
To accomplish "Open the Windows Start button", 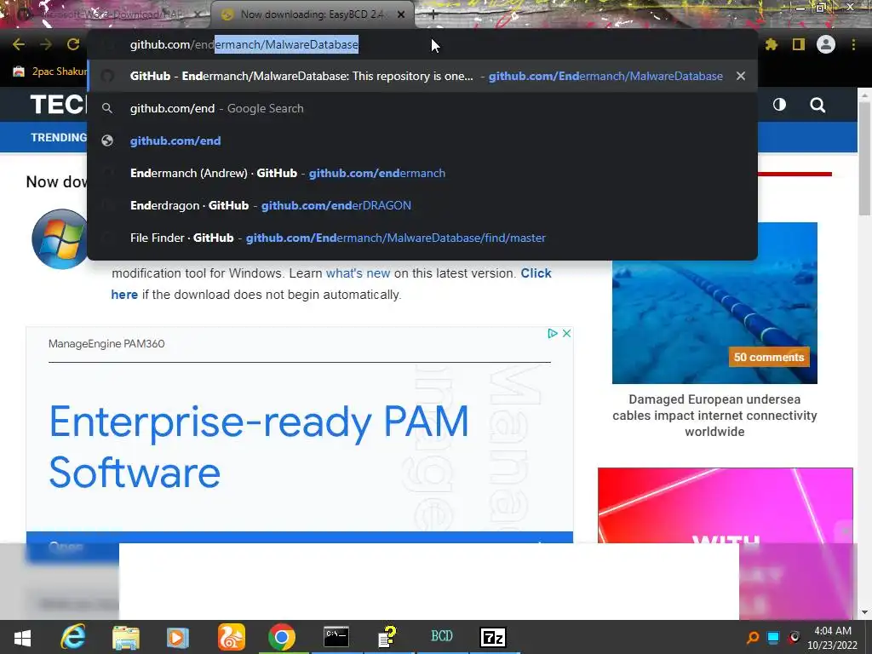I will point(22,637).
